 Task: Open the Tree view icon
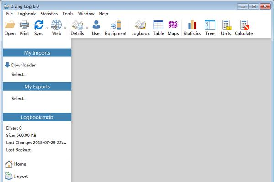tap(210, 25)
